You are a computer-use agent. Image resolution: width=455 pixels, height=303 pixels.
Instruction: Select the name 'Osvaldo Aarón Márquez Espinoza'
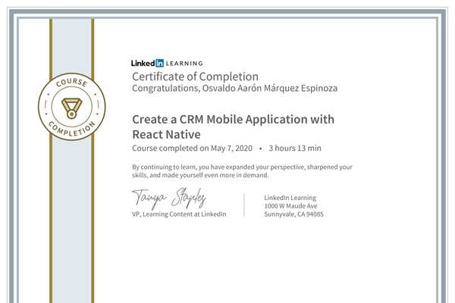point(269,88)
